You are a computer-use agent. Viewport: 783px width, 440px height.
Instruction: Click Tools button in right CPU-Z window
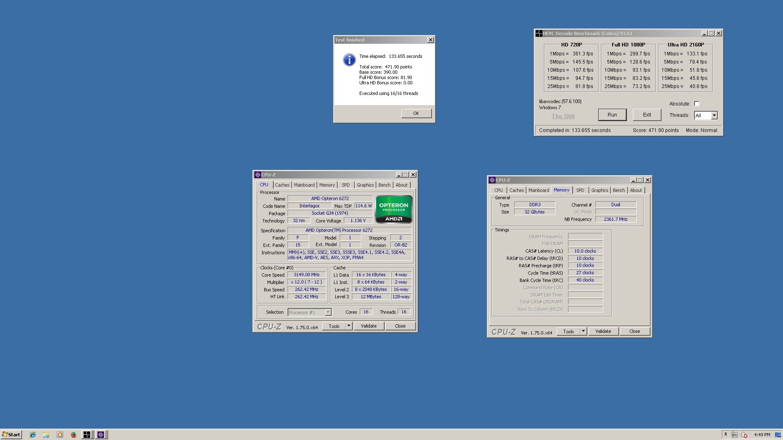568,331
